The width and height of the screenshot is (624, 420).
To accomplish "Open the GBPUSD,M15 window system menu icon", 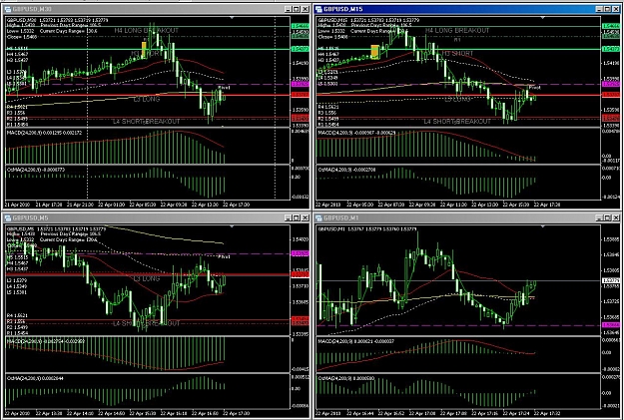I will pos(319,9).
